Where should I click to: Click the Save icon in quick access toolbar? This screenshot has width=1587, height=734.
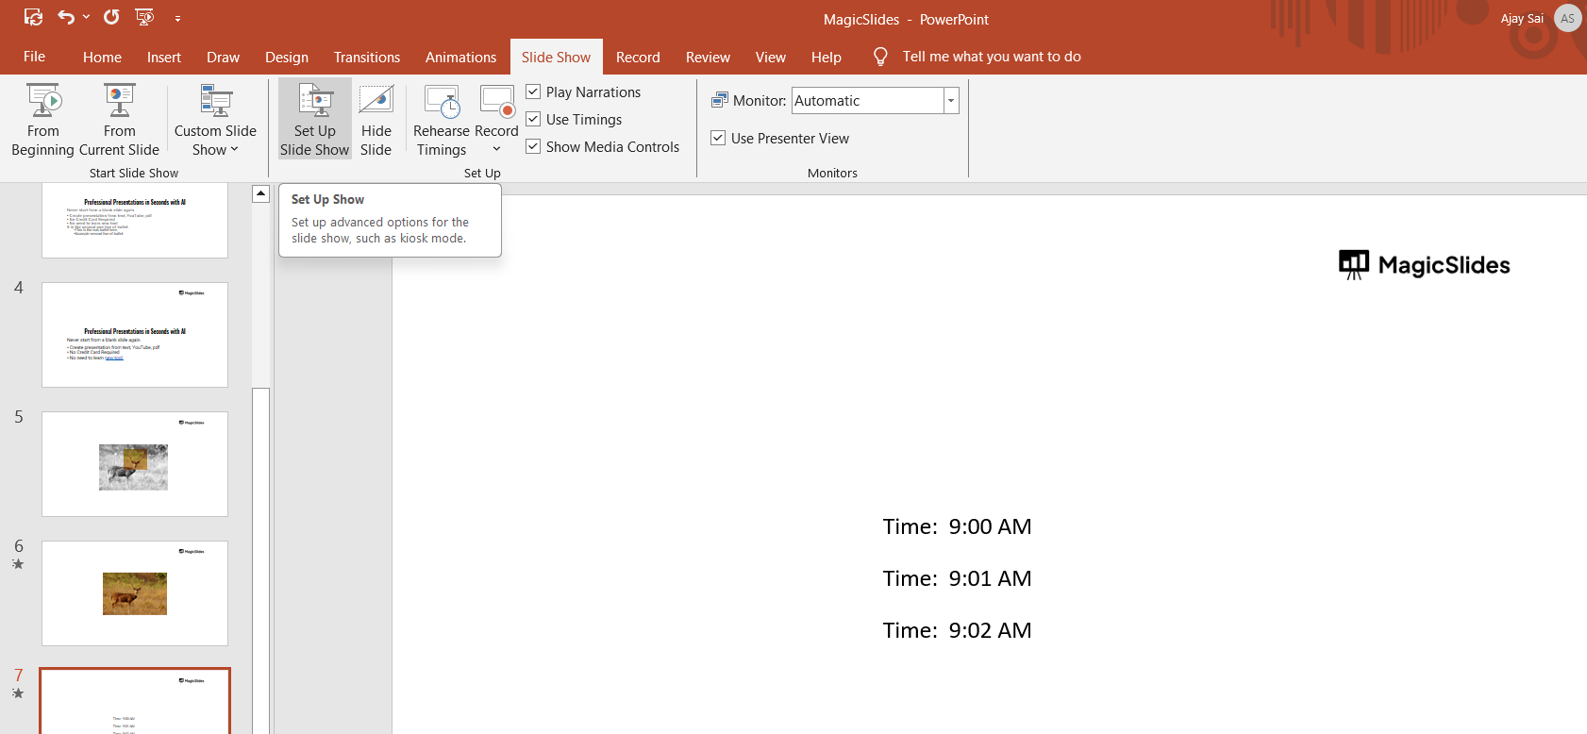[33, 17]
